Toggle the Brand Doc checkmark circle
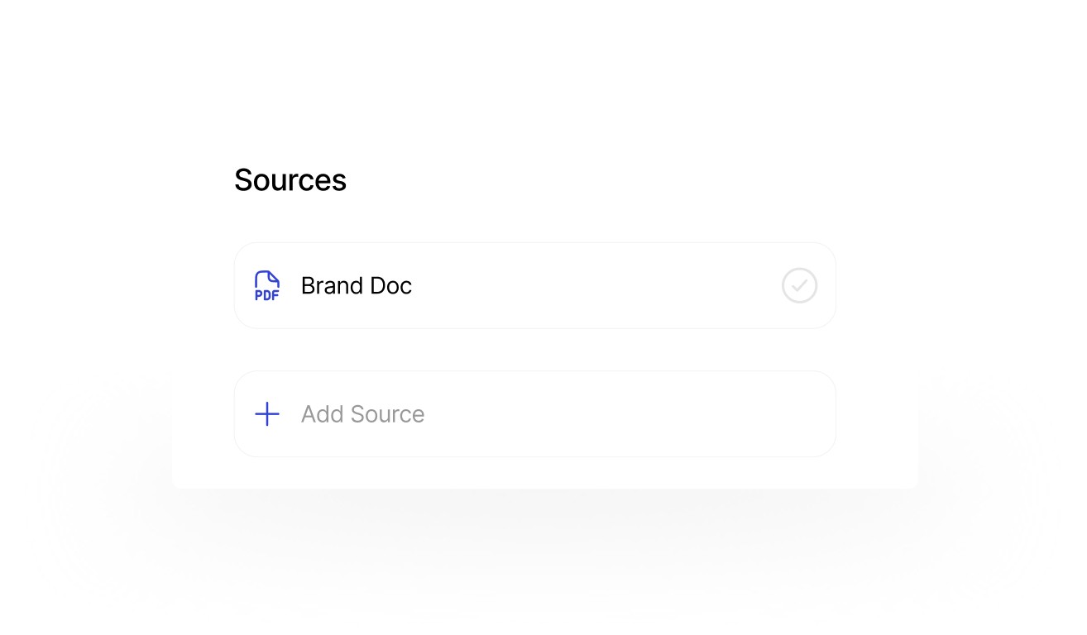The height and width of the screenshot is (635, 1087). [799, 285]
